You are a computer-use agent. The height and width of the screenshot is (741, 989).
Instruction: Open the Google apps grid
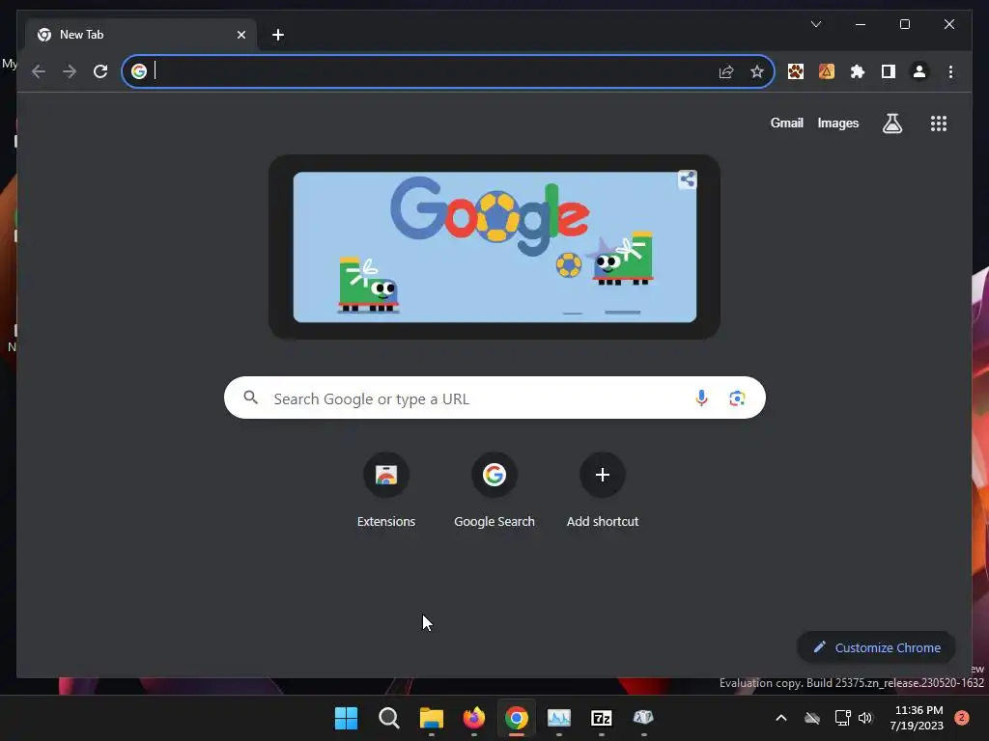(939, 123)
